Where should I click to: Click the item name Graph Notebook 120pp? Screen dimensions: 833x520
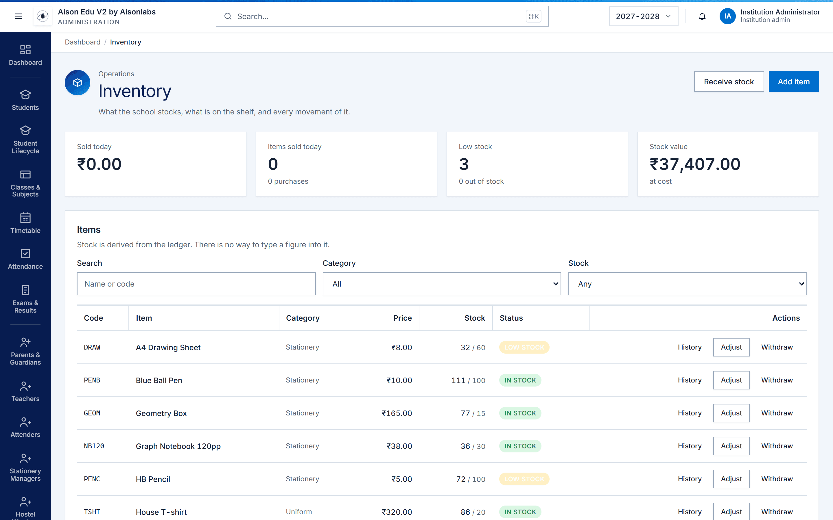click(x=178, y=446)
